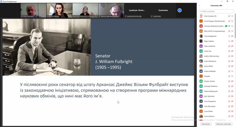Viewport: 236px width, 127px height.
Task: Select participant Рада Савкіна name
Action: (x=209, y=41)
